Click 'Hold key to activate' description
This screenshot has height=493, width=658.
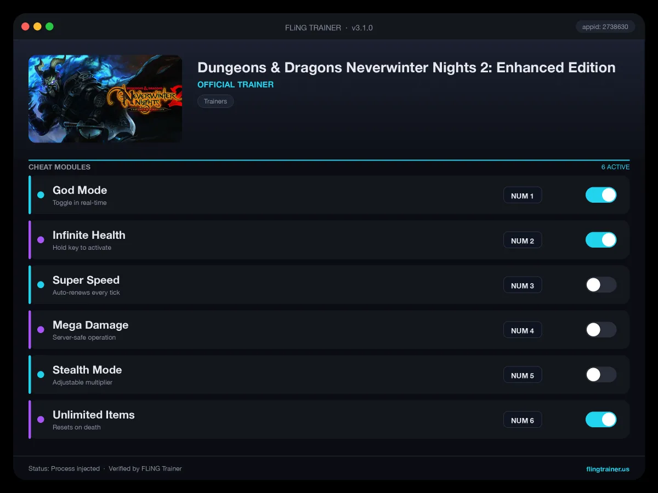(82, 248)
